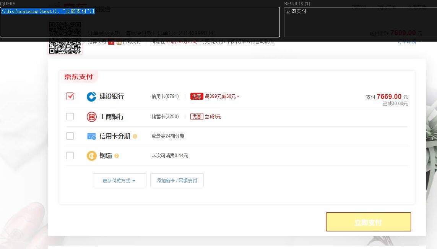
Task: Expand the 满399元减30元 discount dropdown
Action: coord(222,96)
